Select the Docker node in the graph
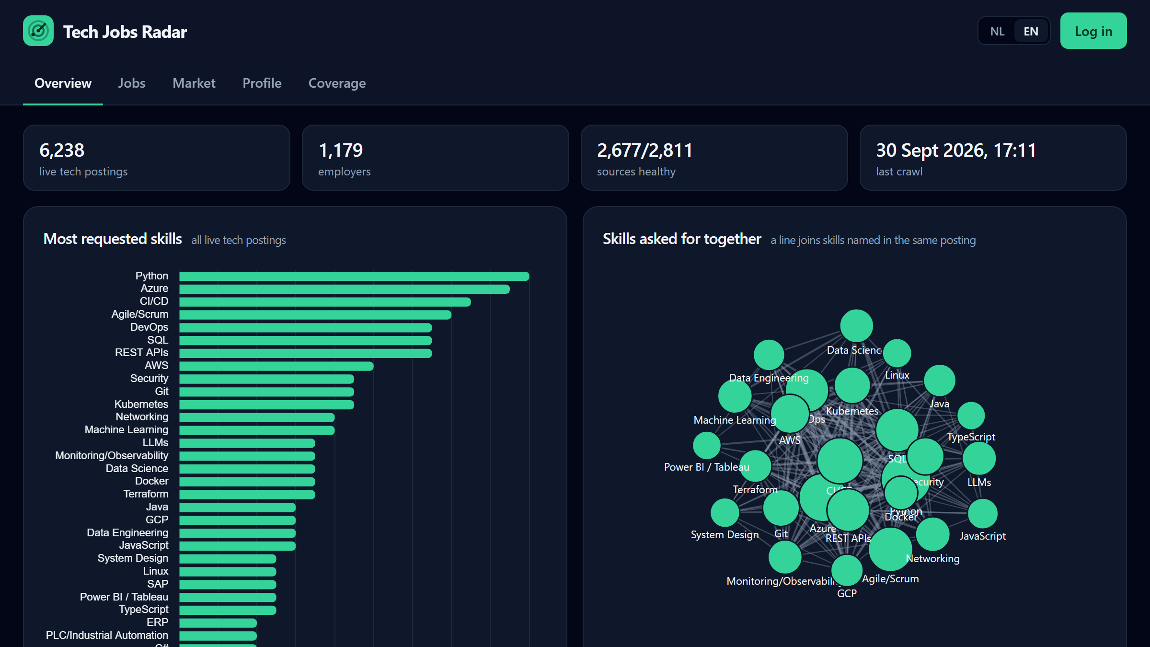The height and width of the screenshot is (647, 1150). [x=901, y=493]
